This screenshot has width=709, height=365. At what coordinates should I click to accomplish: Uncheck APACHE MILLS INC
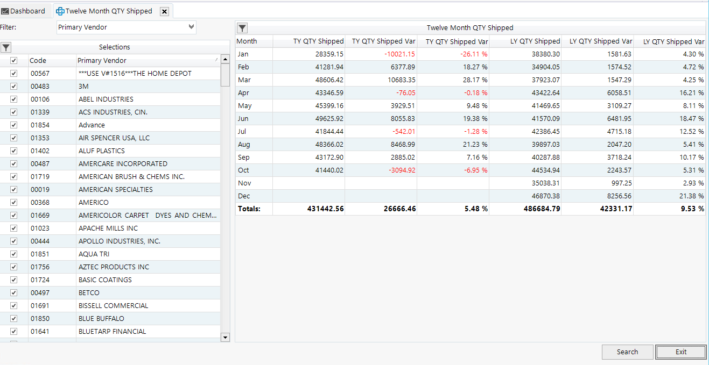pyautogui.click(x=13, y=228)
